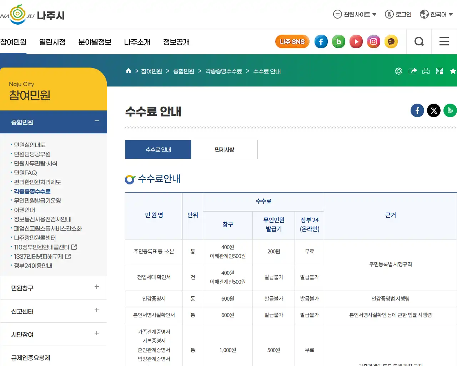Click 수수료 안내 breadcrumb

267,71
